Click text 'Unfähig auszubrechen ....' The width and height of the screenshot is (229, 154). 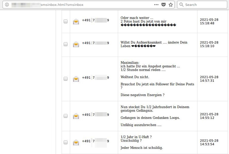coord(141,125)
